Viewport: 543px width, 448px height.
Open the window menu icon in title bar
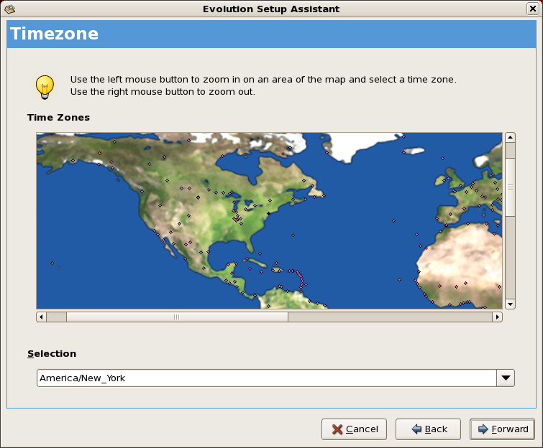point(9,9)
